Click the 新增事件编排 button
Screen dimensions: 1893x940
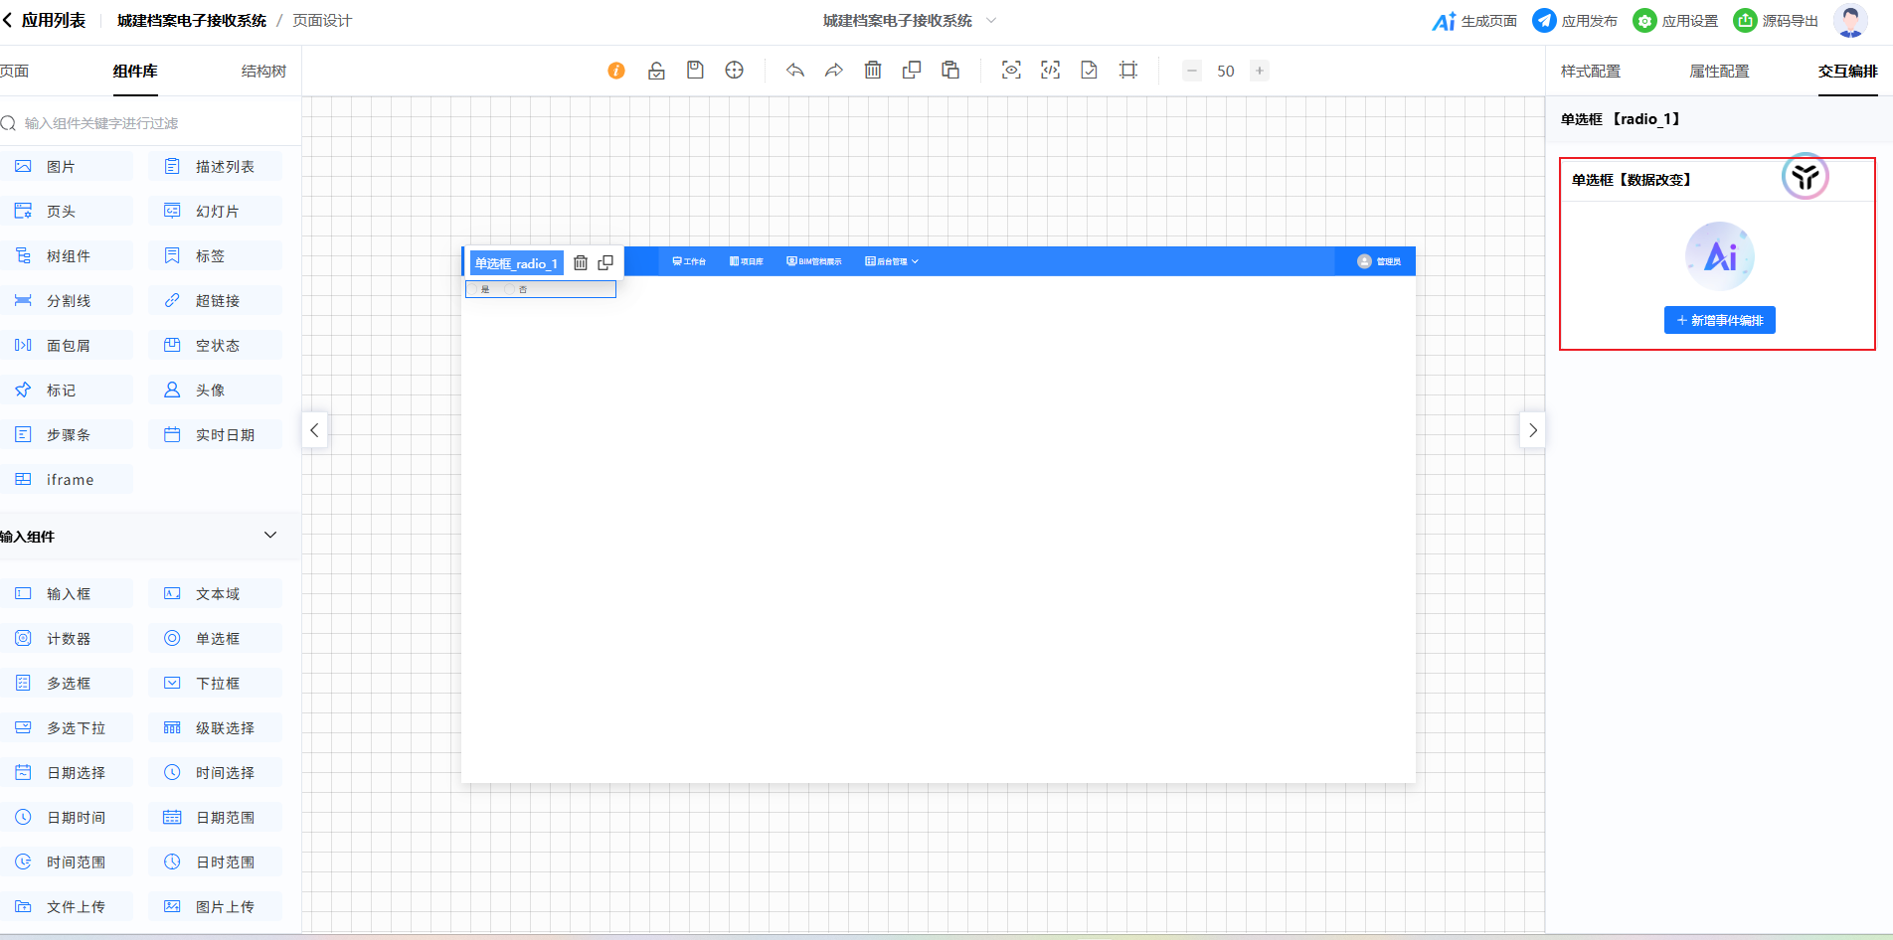1719,320
